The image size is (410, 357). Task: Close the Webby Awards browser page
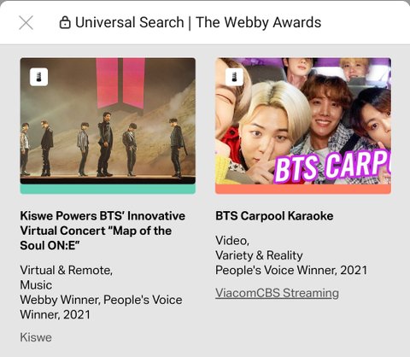26,22
